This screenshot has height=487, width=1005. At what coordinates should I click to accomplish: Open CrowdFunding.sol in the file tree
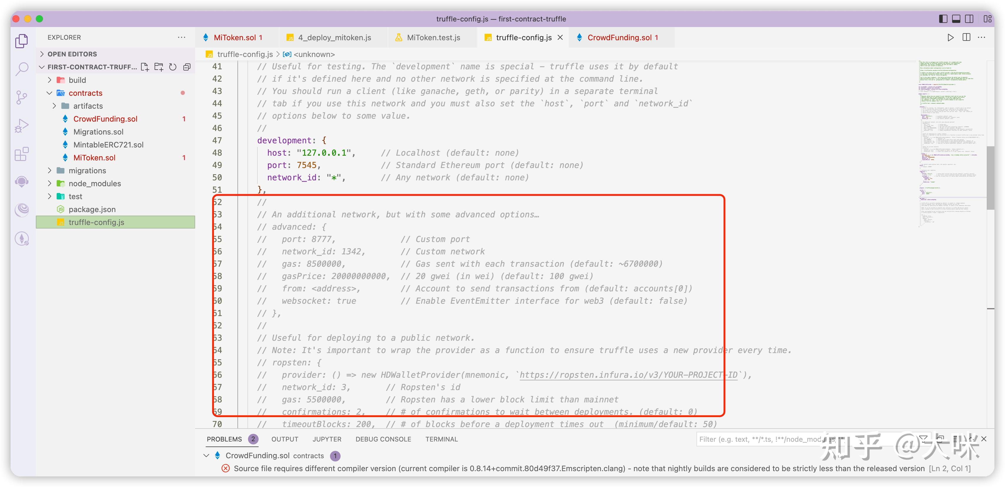(105, 119)
